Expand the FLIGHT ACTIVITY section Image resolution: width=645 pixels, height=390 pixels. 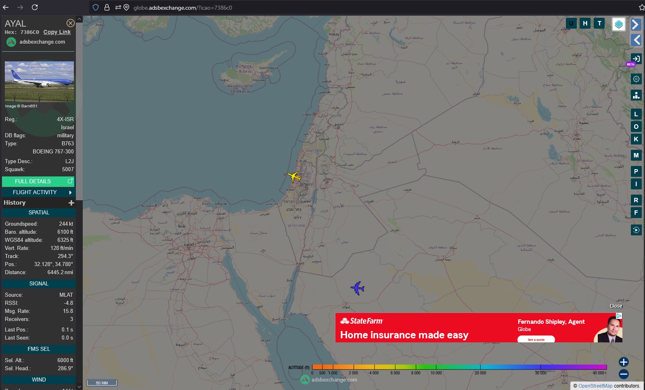38,192
